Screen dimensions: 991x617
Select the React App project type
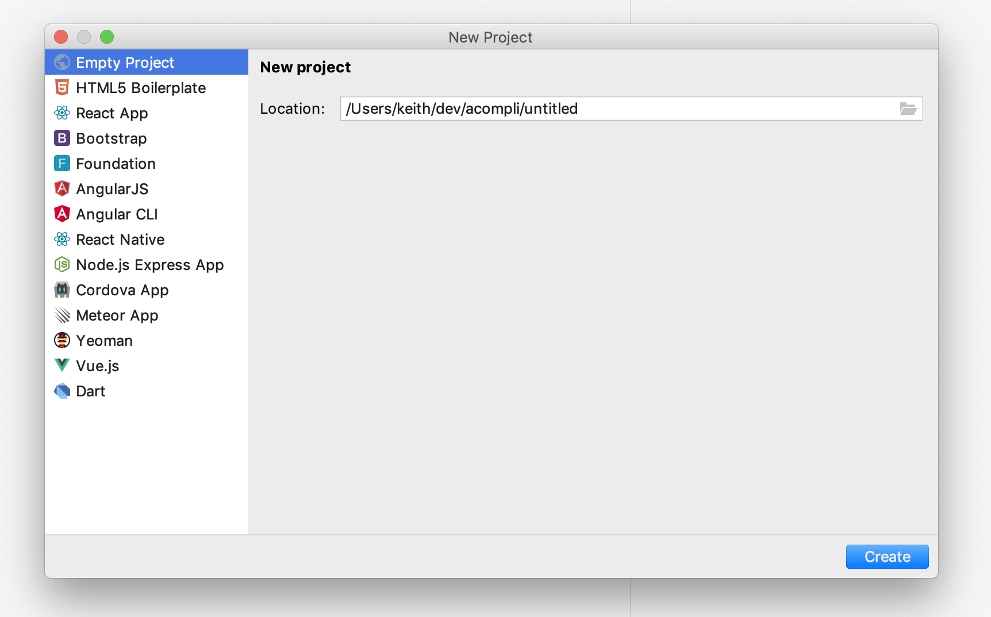112,113
